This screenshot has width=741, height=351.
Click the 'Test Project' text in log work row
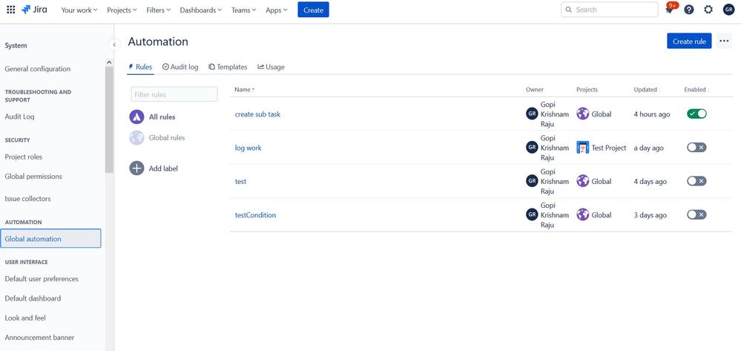(x=609, y=148)
